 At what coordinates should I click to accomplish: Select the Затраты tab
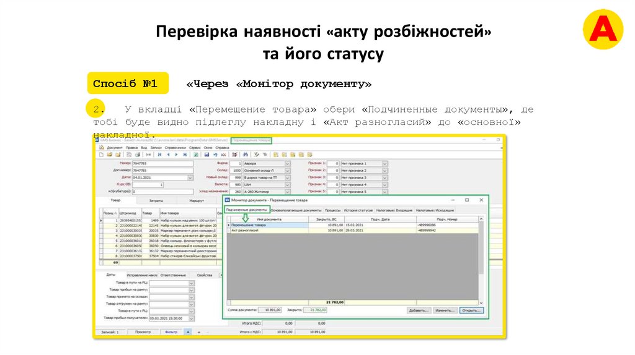click(x=156, y=201)
